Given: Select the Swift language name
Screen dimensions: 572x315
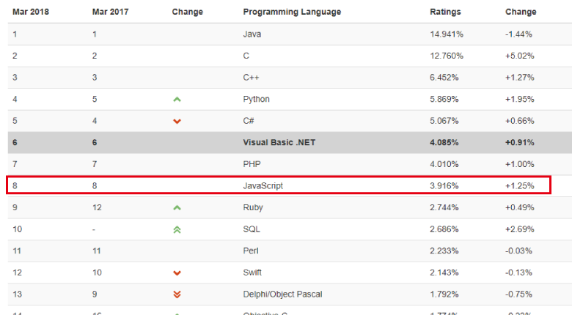Looking at the screenshot, I should click(252, 273).
